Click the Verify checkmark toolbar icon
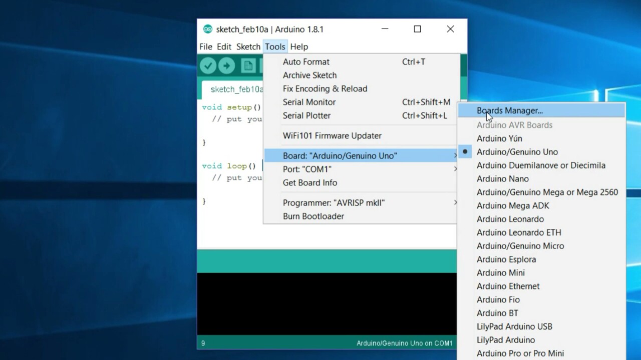The width and height of the screenshot is (641, 360). 208,65
